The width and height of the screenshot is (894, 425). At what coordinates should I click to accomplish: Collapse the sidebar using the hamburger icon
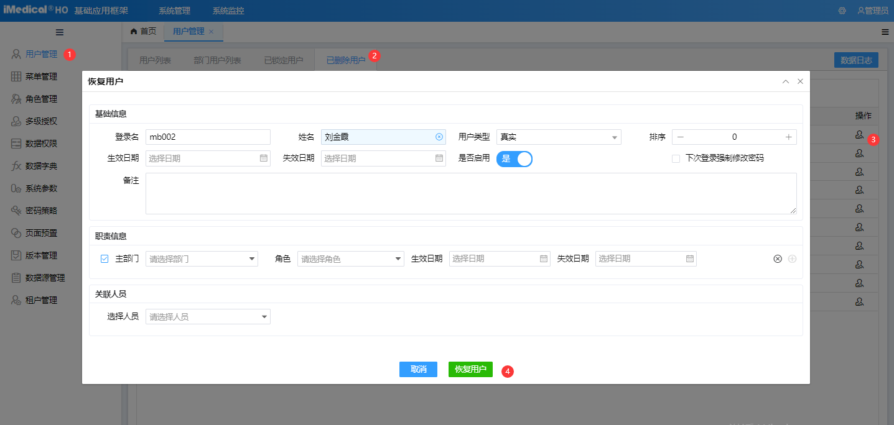[x=60, y=32]
